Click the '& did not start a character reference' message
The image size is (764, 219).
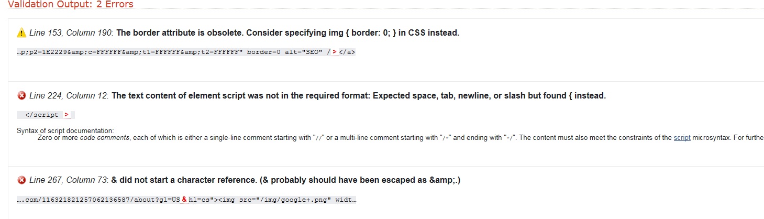[x=286, y=180]
